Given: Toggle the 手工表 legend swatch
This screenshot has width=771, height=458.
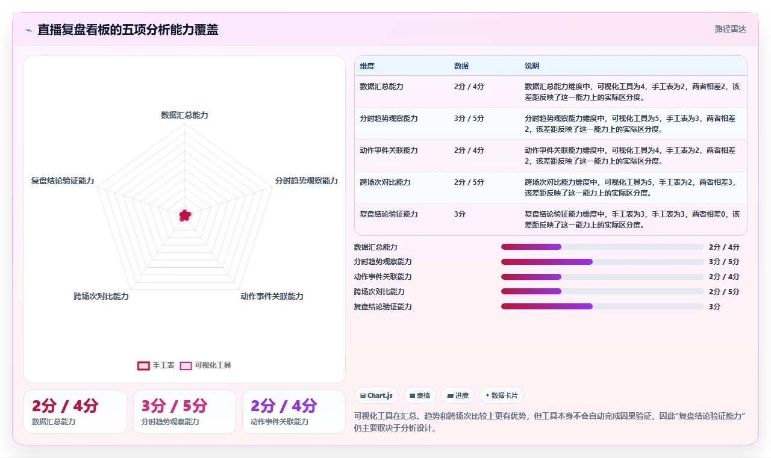Looking at the screenshot, I should click(x=143, y=365).
